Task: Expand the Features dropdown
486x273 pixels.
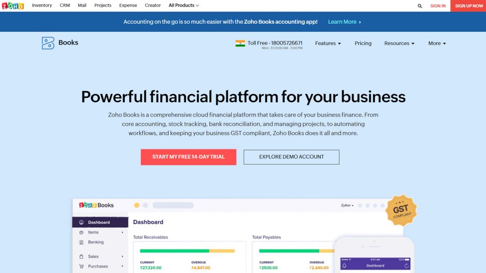Action: tap(327, 43)
